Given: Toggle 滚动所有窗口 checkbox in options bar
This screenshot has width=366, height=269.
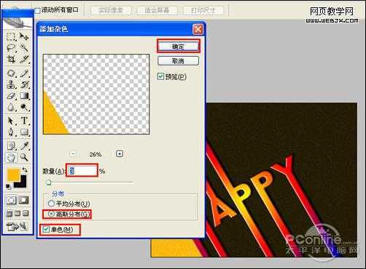Looking at the screenshot, I should [x=38, y=10].
